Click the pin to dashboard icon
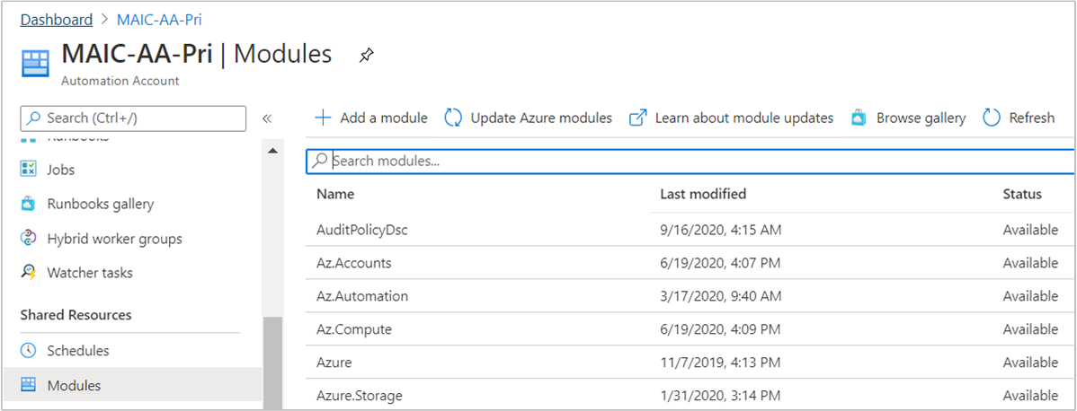The image size is (1077, 411). tap(367, 56)
